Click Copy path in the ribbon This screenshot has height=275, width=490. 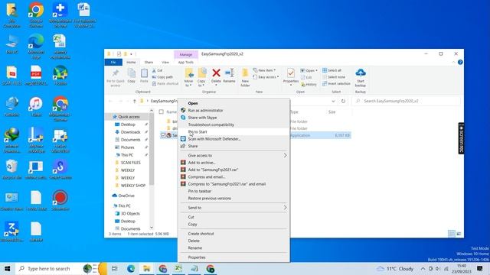162,77
